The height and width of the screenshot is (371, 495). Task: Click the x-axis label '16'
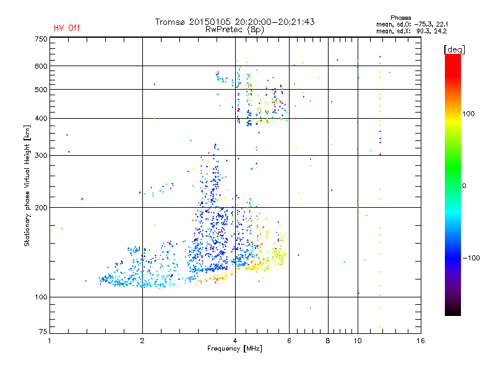(421, 341)
